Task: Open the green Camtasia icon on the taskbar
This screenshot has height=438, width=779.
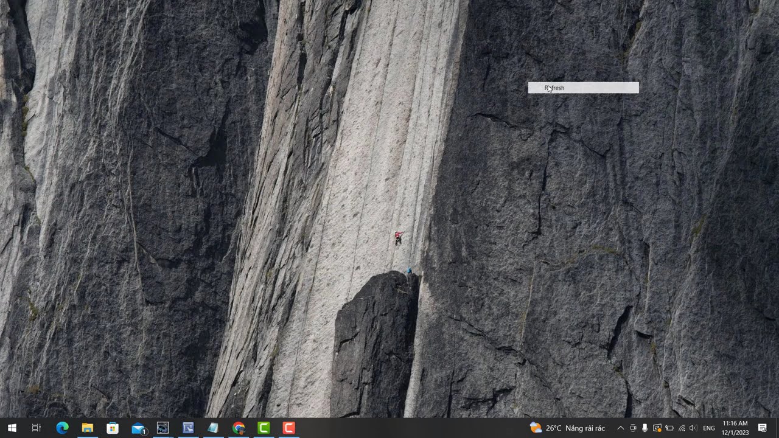Action: (264, 428)
